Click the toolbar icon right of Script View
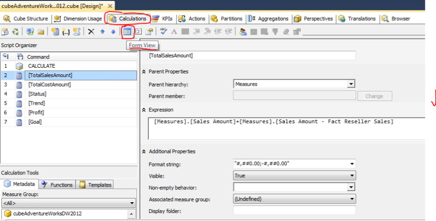Screen dimensions: 436x221 tap(149, 32)
